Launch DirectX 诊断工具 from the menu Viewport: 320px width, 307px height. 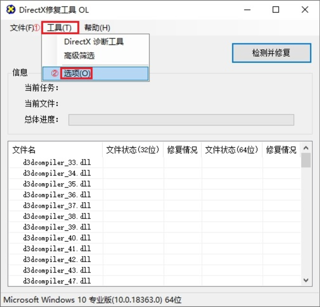click(95, 42)
